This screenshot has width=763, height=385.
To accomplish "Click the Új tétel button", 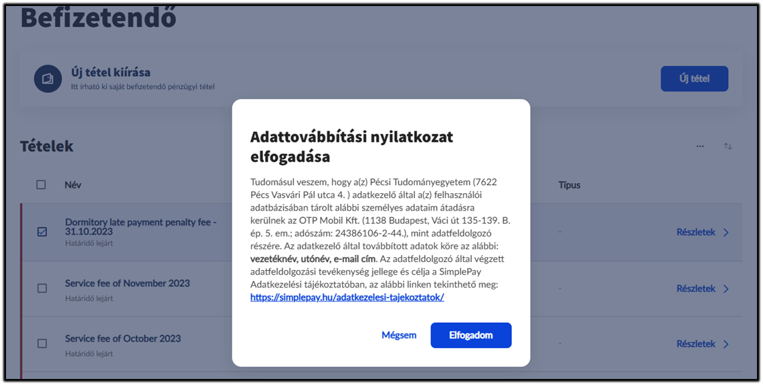I will 694,79.
